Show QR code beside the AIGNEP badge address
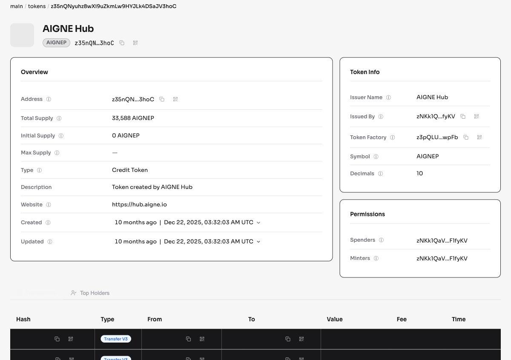 [135, 43]
